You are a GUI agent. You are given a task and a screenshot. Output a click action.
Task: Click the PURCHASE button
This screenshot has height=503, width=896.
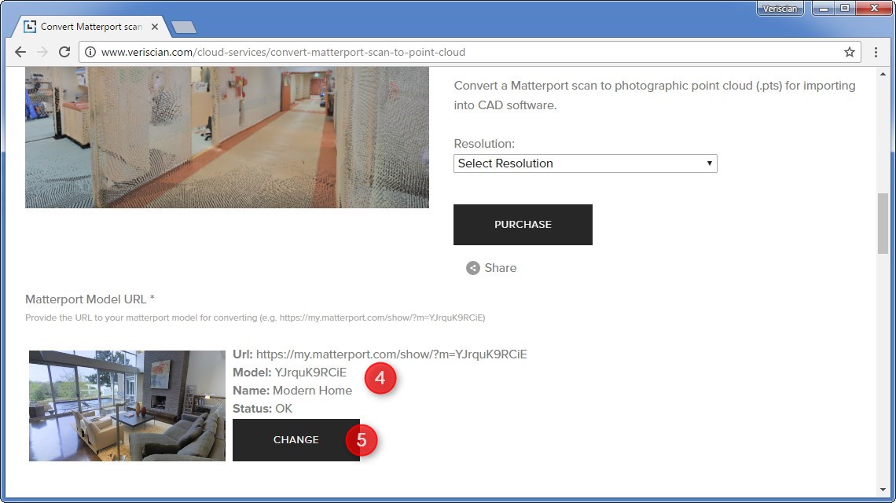pyautogui.click(x=523, y=225)
